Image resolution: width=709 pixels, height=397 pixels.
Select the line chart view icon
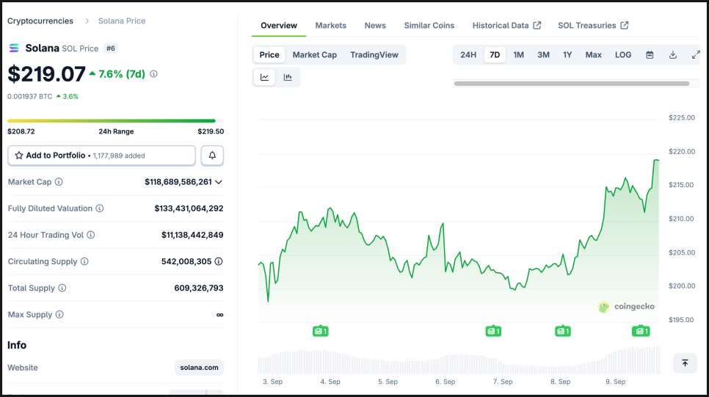pyautogui.click(x=264, y=77)
